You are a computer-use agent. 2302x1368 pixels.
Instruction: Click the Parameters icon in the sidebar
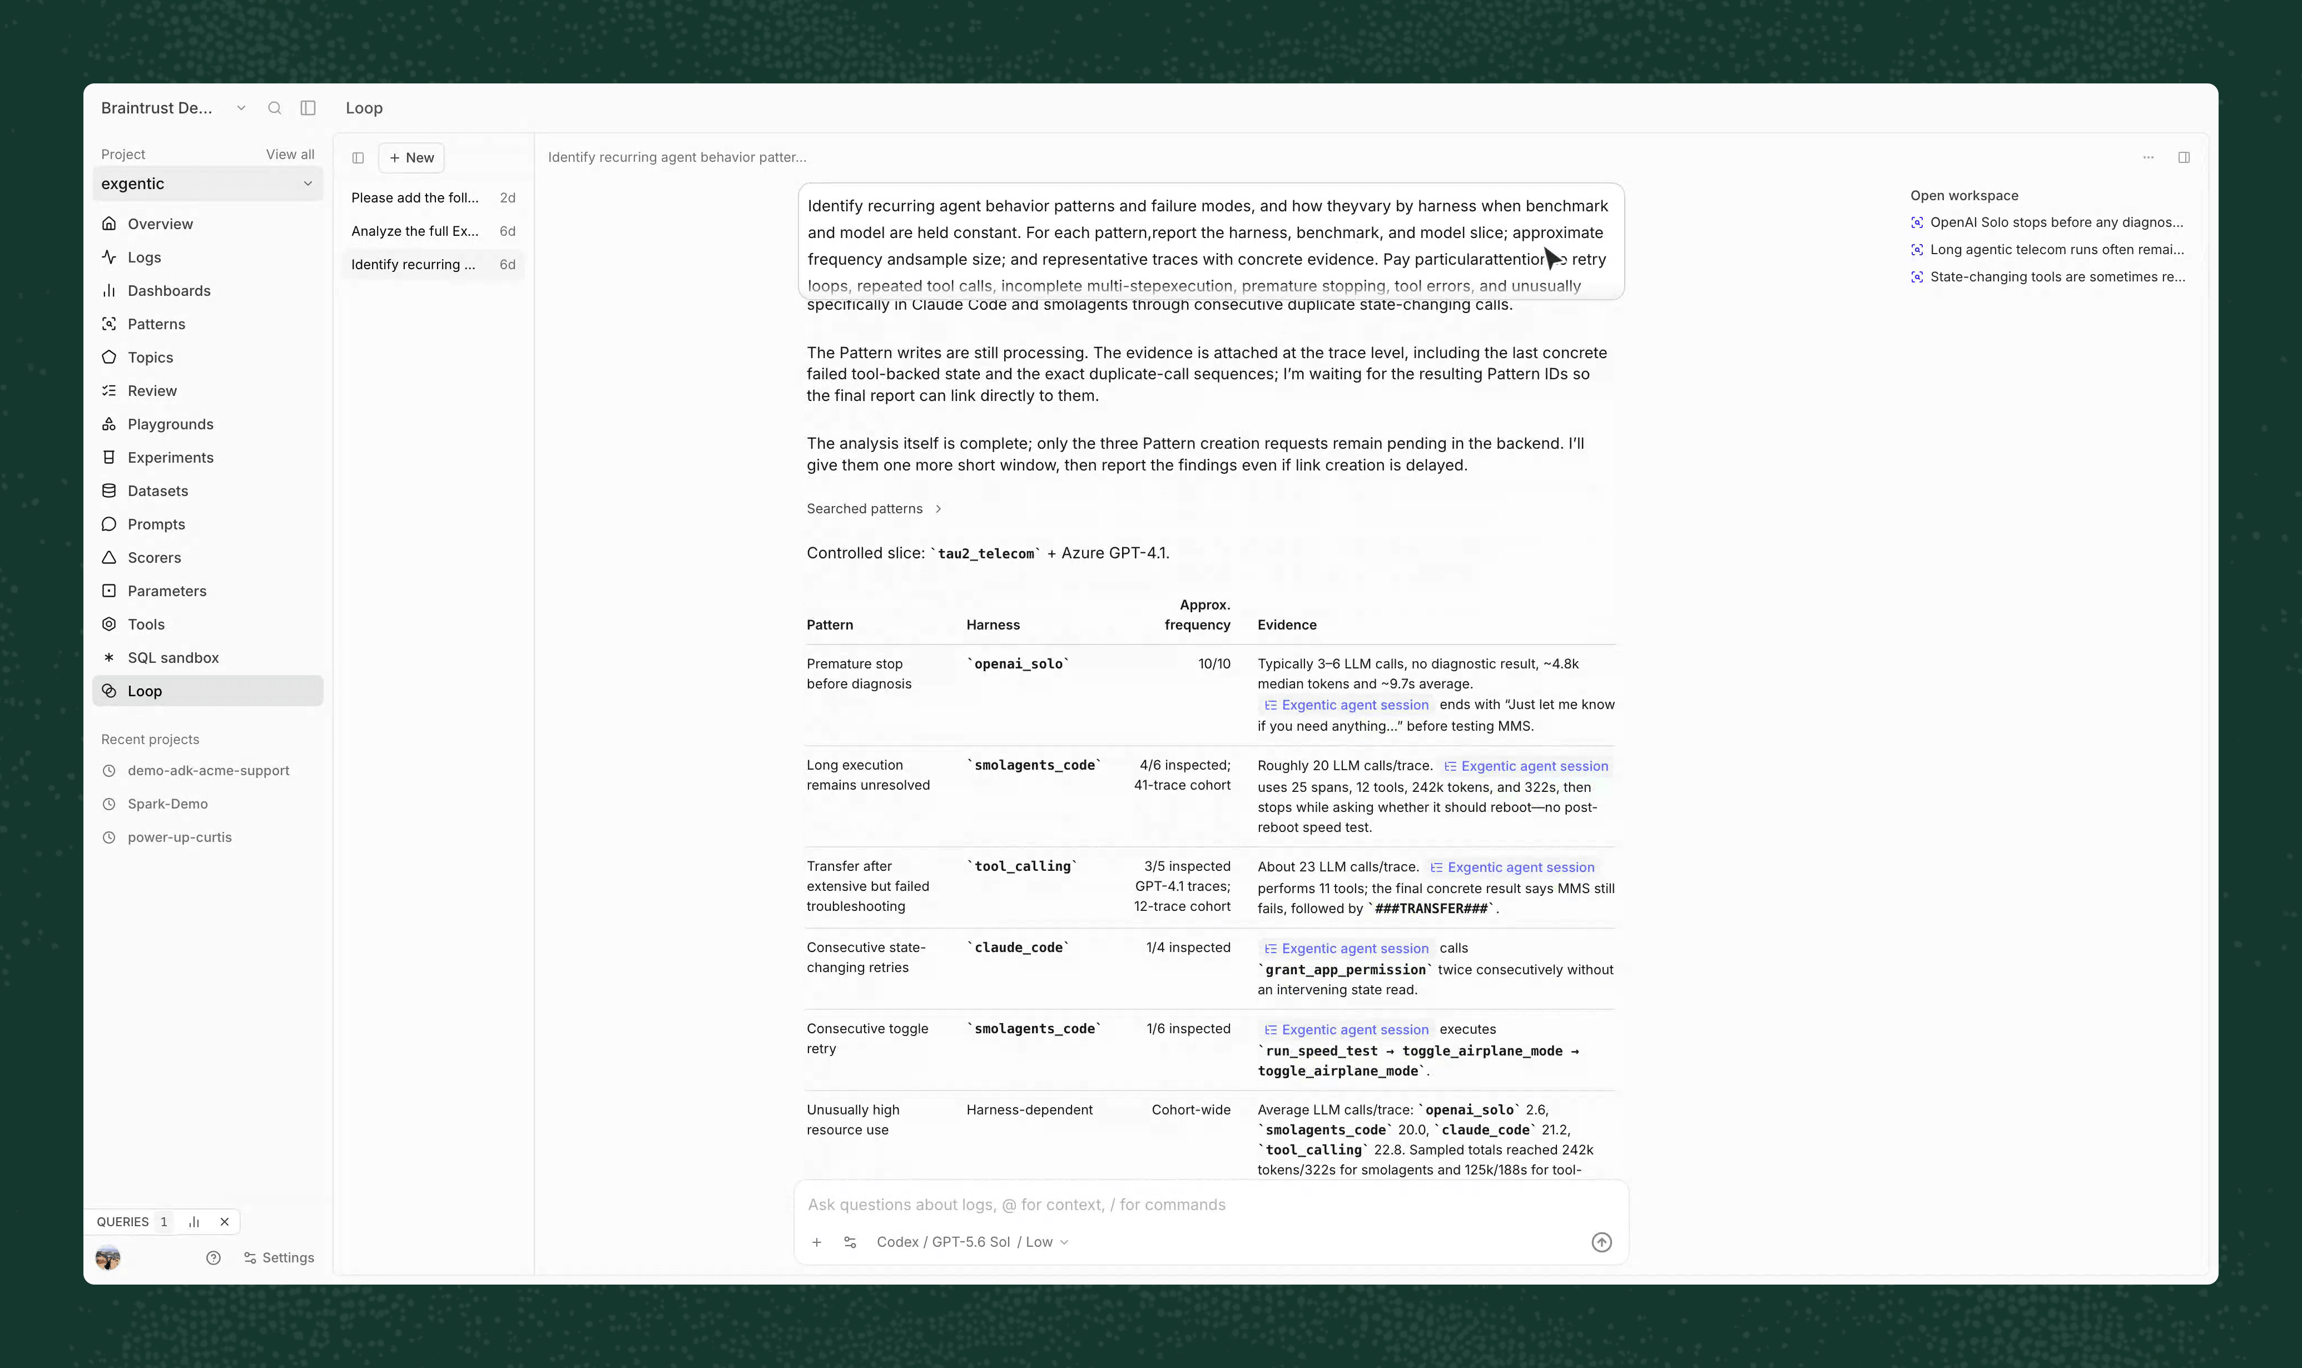[109, 591]
